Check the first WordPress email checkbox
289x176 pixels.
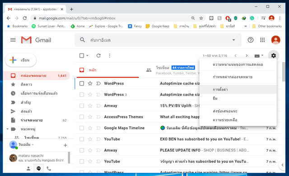(82, 83)
